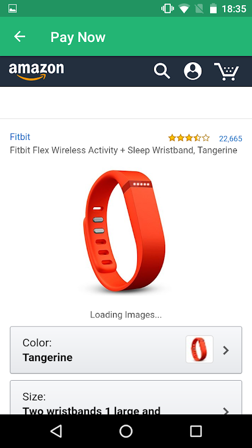252x448 pixels.
Task: Click the chevron in the Color row
Action: tap(226, 350)
